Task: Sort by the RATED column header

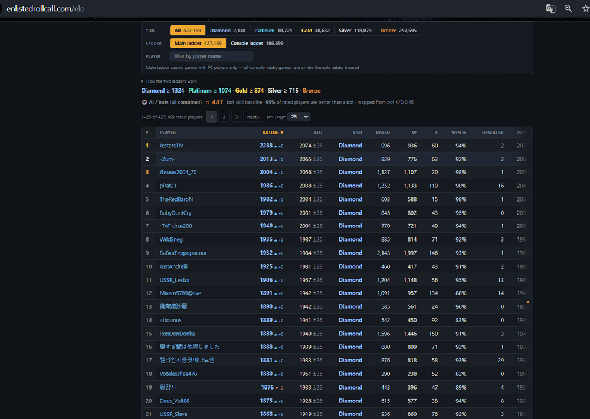Action: [x=383, y=133]
